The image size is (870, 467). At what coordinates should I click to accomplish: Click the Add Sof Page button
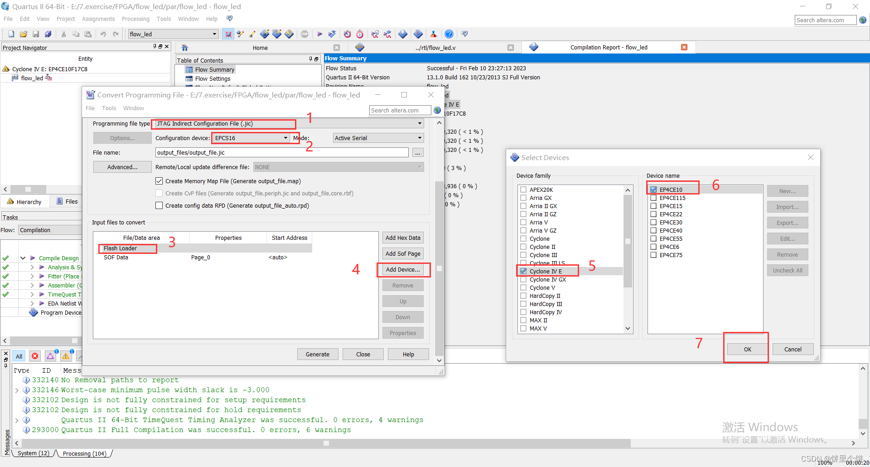point(403,253)
